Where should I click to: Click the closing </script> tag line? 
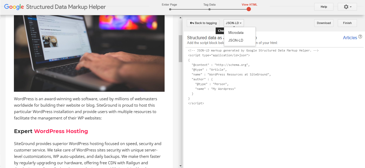click(x=196, y=103)
